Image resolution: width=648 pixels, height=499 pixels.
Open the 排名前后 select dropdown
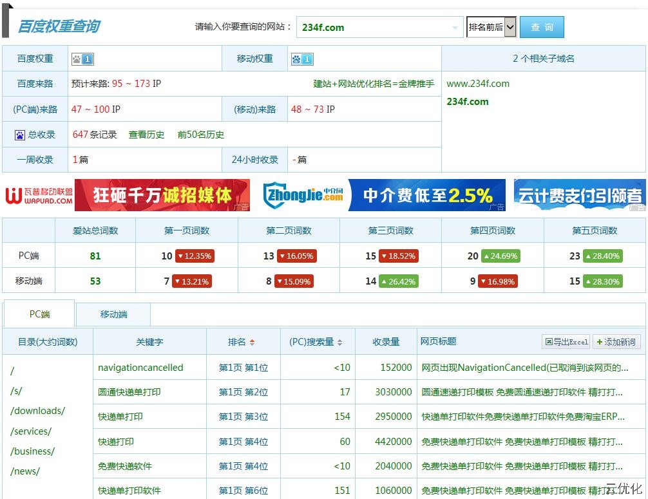coord(491,27)
